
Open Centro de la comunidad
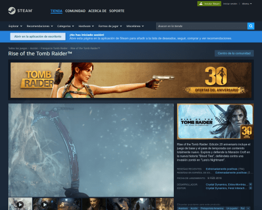[234, 53]
